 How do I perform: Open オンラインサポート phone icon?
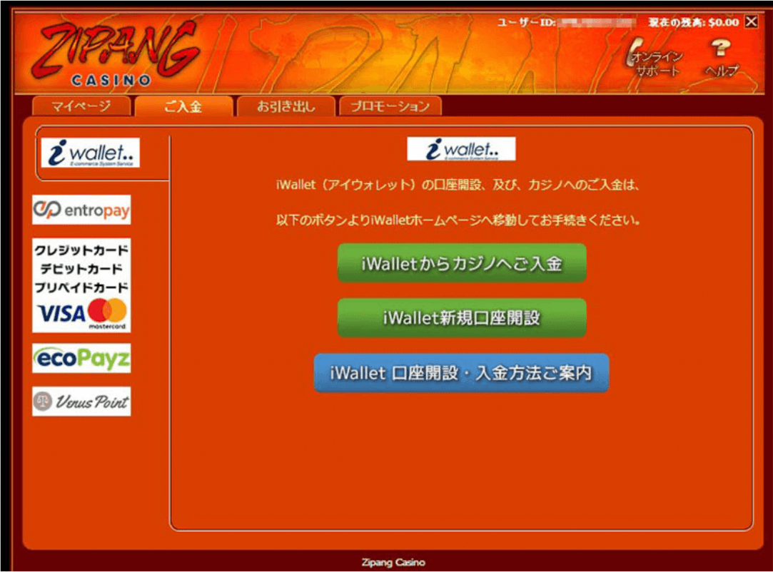tap(656, 58)
